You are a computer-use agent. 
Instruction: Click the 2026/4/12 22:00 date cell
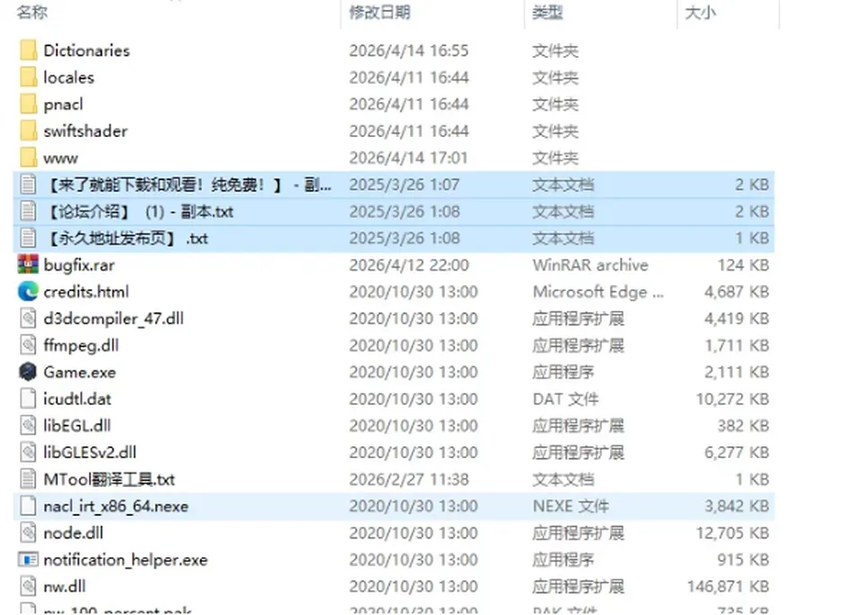point(409,265)
